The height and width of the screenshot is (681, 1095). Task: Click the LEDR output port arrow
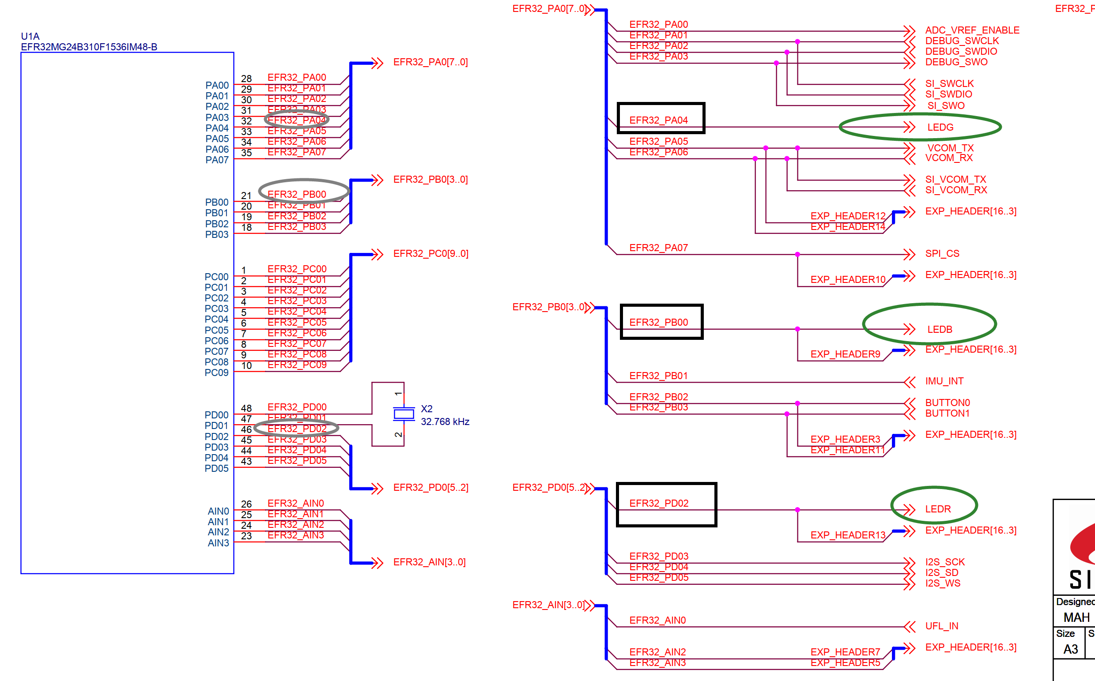pyautogui.click(x=910, y=510)
